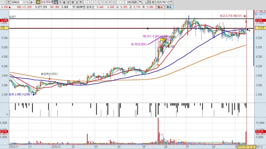The width and height of the screenshot is (266, 149).
Task: Pick the 3 interval button
Action: [89, 2]
